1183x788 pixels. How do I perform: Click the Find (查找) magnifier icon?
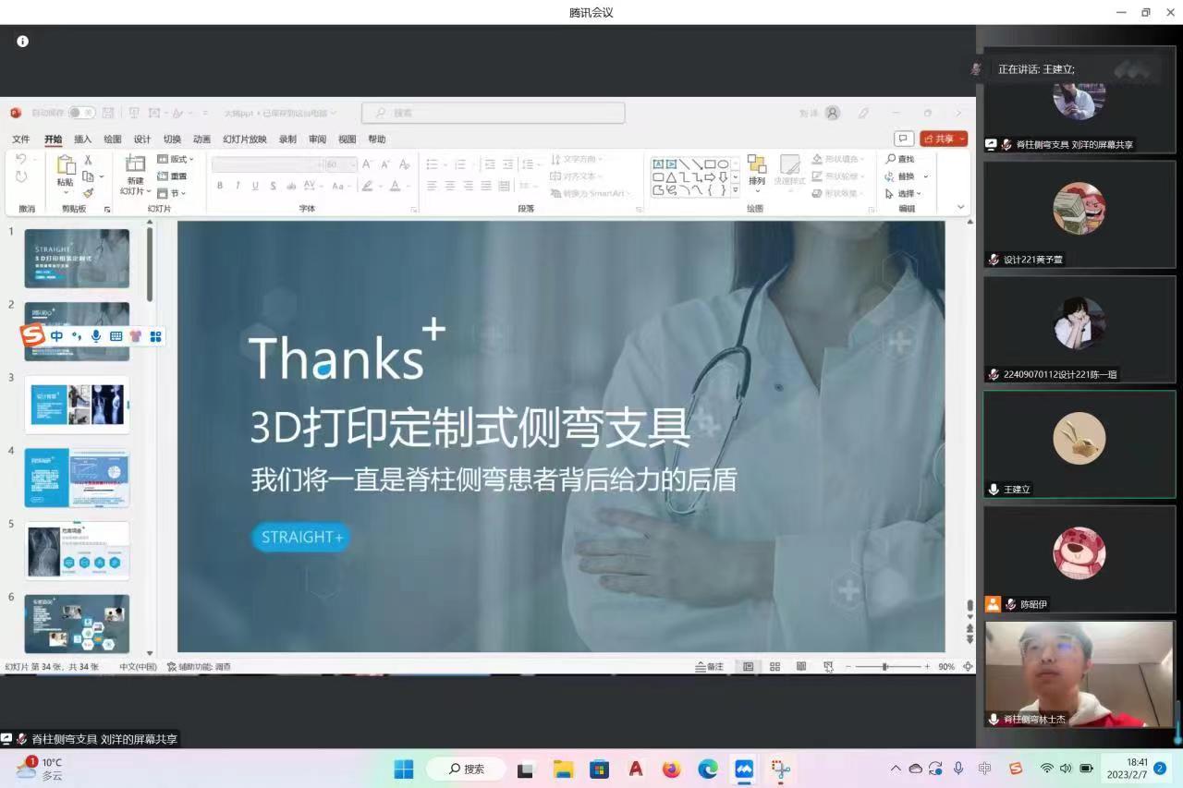pos(891,159)
